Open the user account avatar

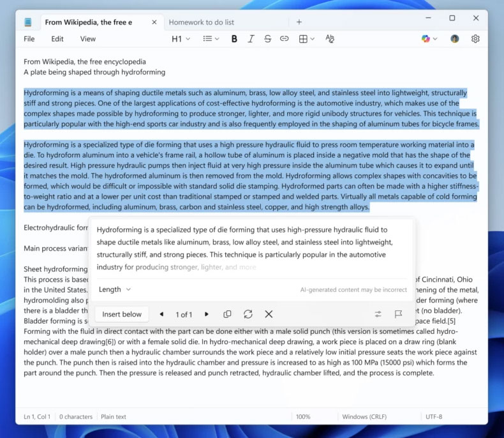tap(454, 39)
